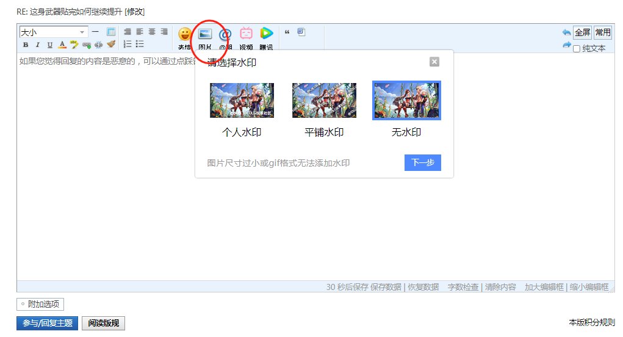Viewport: 623px width, 337px height.
Task: Click the insert table icon
Action: pos(111,32)
